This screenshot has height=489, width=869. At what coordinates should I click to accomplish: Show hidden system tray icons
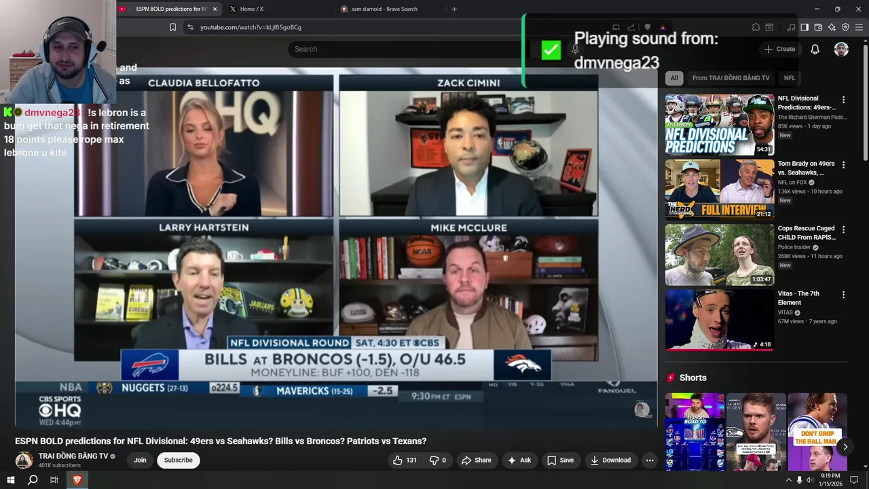pos(788,480)
